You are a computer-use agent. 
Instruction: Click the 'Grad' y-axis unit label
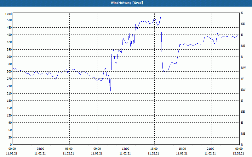coord(9,14)
